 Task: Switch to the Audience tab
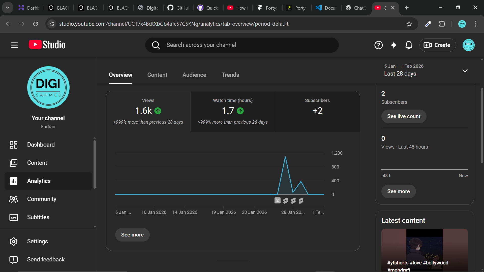click(x=194, y=75)
